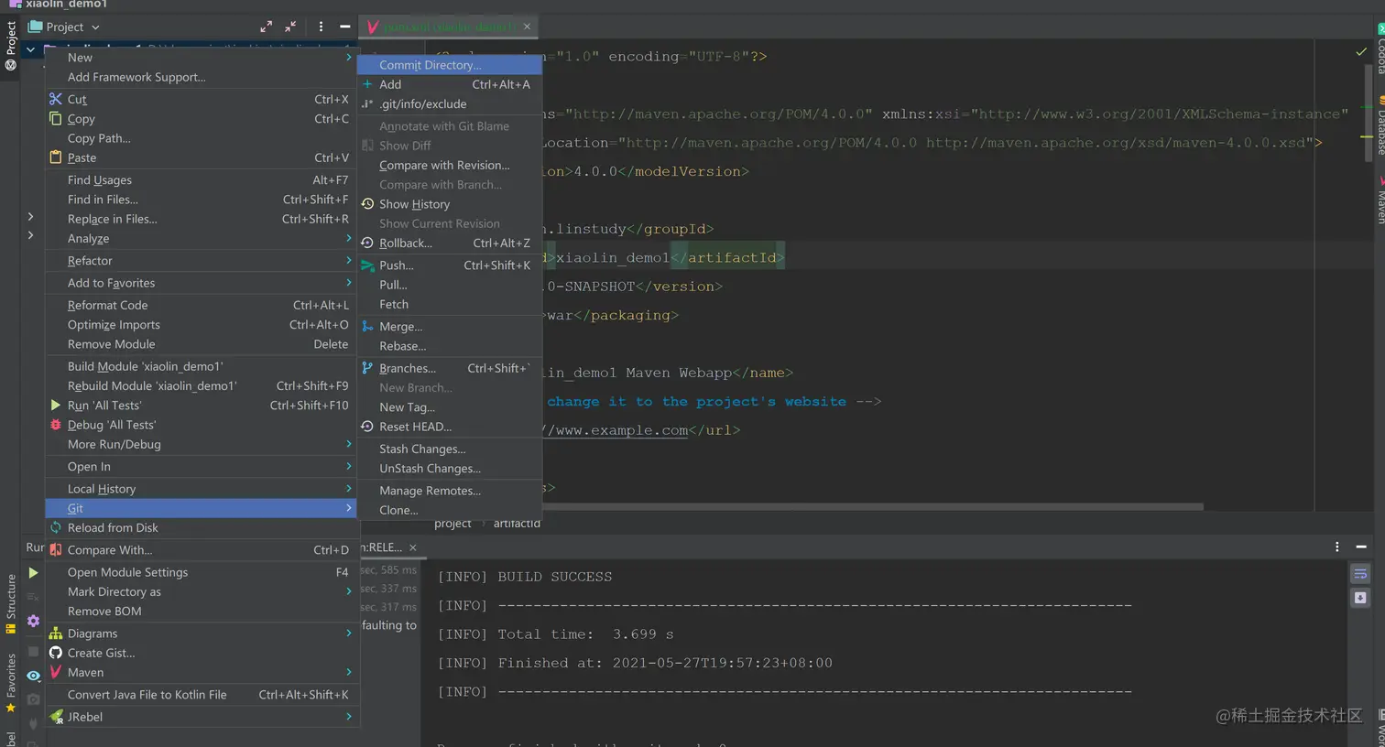
Task: Click the green Rerun arrow in Run panel
Action: (33, 572)
